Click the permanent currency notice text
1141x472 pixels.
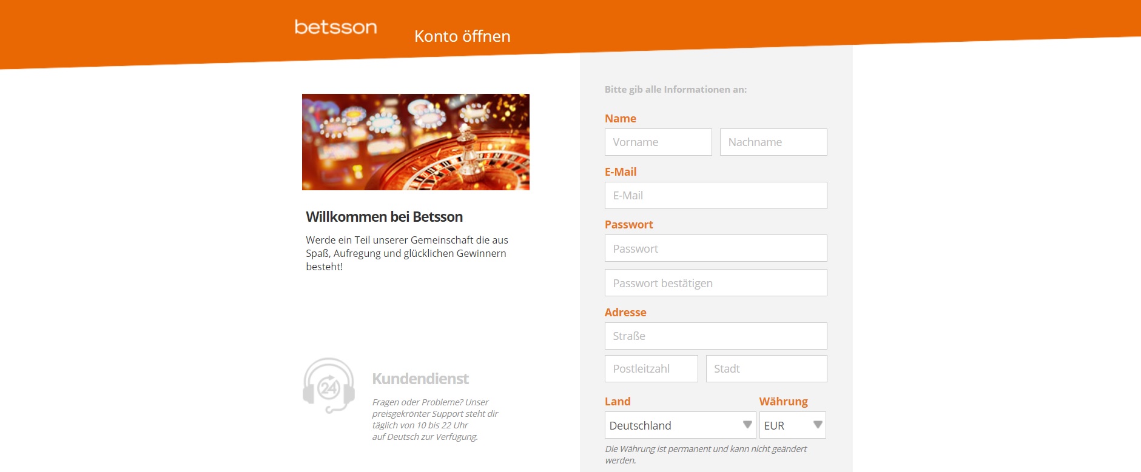coord(705,454)
